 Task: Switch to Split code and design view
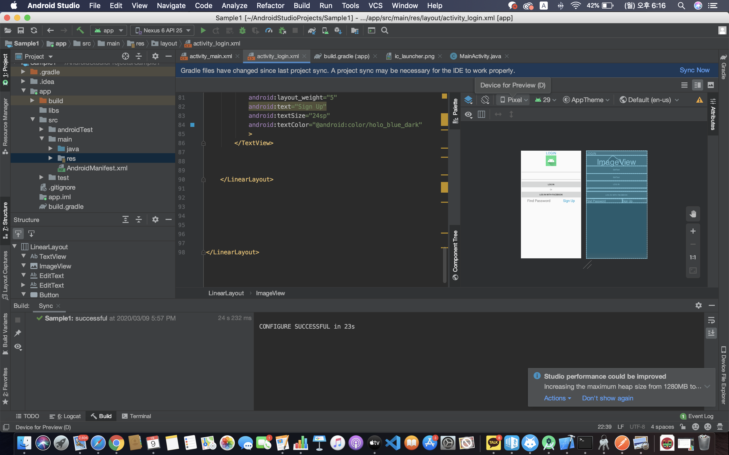[x=697, y=85]
